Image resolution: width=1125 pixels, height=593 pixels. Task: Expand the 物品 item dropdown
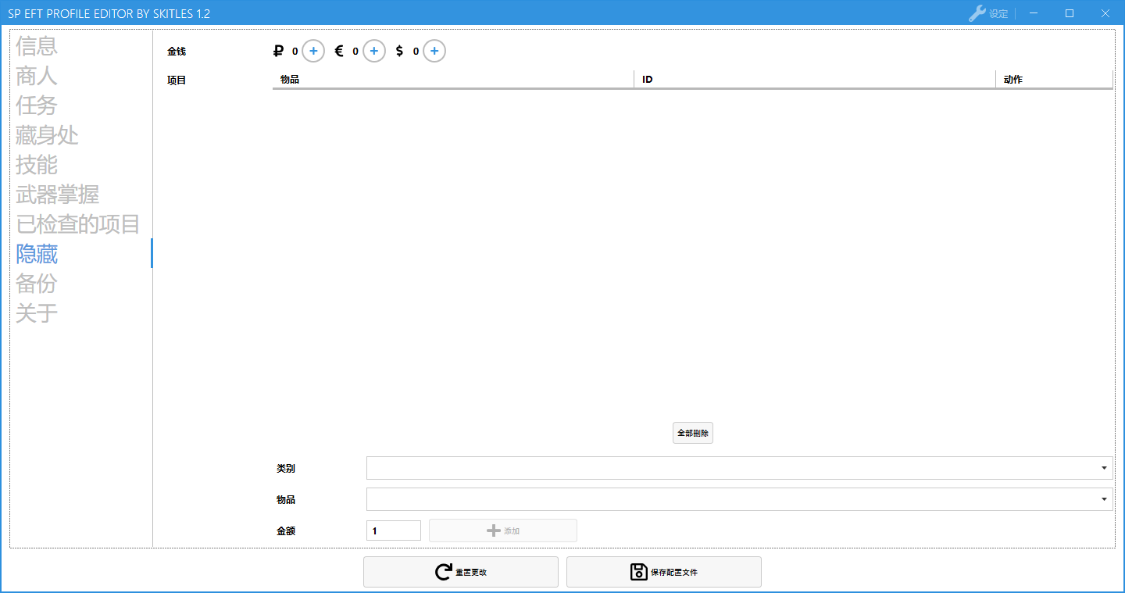click(x=1104, y=499)
